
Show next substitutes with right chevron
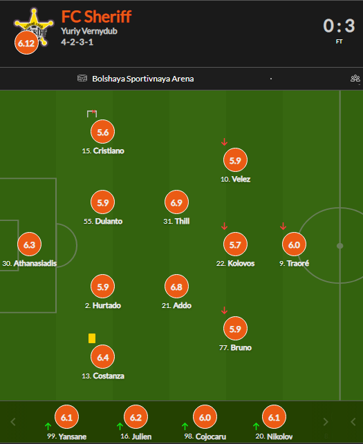coord(326,422)
